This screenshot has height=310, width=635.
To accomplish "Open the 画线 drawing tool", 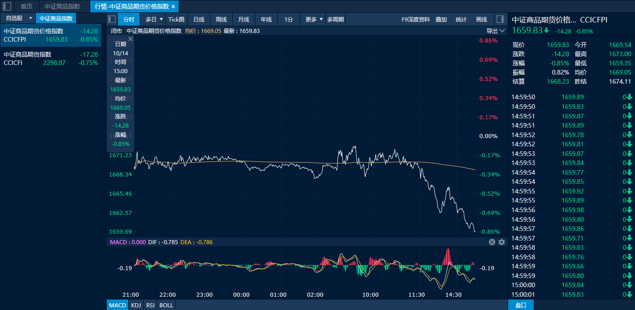I will pyautogui.click(x=482, y=19).
